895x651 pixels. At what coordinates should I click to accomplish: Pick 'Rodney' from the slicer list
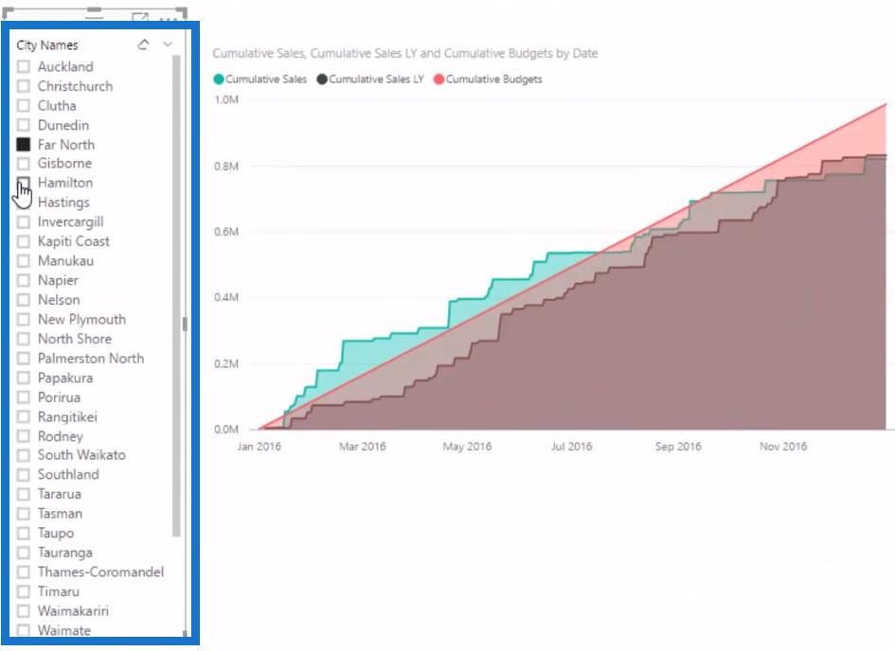tap(61, 436)
